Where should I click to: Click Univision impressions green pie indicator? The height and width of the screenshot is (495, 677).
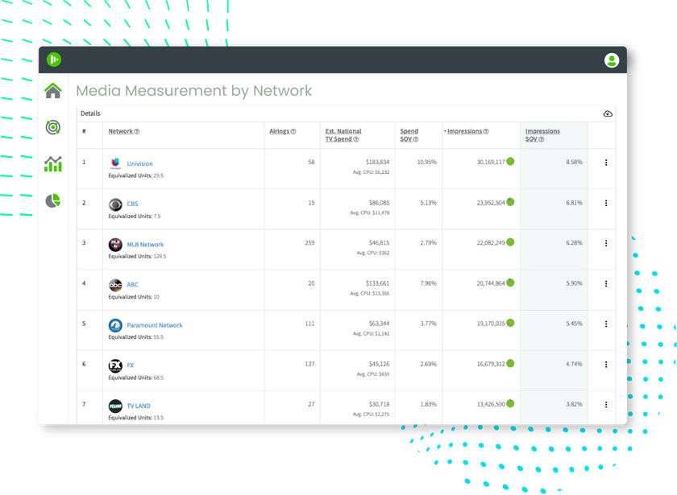point(510,162)
